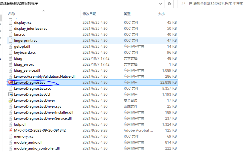Select the ldiag_service.dll file name
The image size is (250, 153).
27,71
